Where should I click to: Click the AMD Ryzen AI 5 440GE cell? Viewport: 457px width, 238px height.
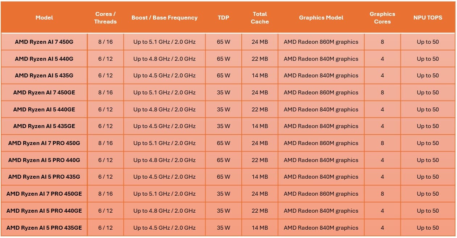(x=44, y=110)
